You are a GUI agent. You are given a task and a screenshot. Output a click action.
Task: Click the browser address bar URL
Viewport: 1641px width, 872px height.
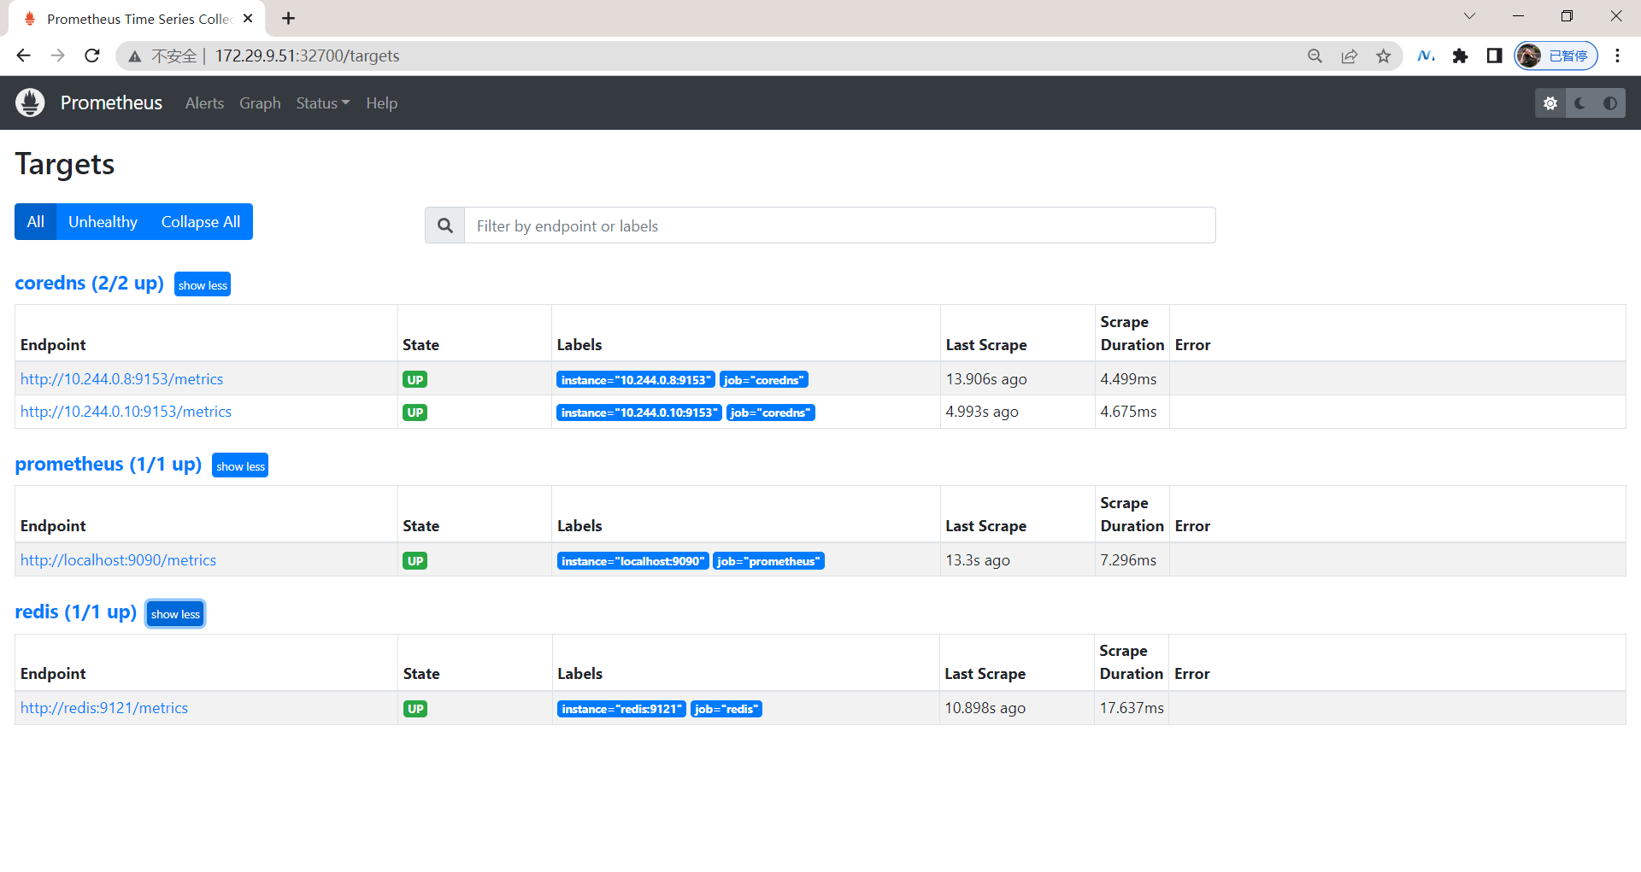[x=307, y=56]
